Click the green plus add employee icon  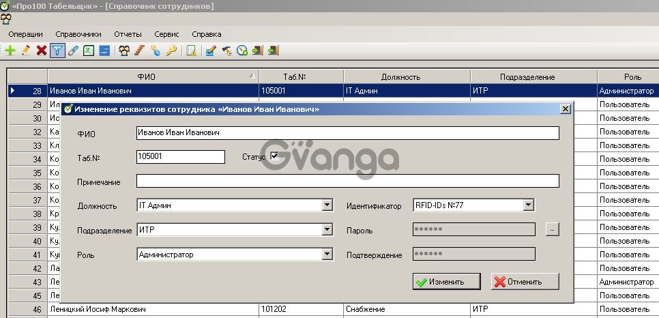10,50
